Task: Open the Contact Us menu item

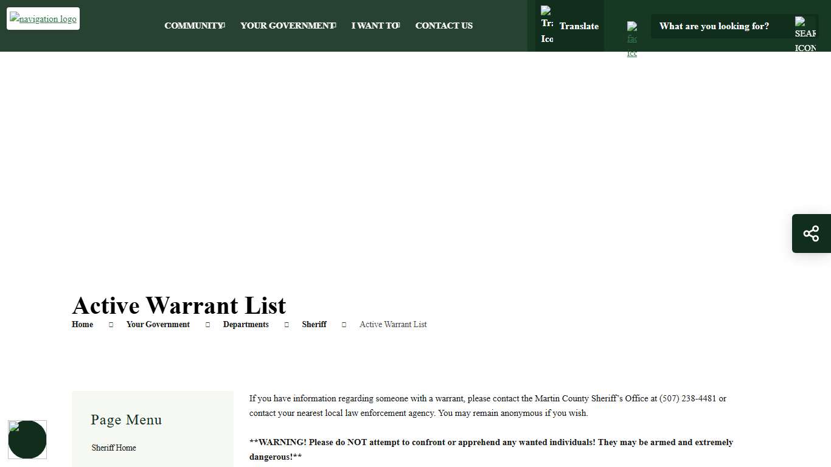Action: pyautogui.click(x=443, y=26)
